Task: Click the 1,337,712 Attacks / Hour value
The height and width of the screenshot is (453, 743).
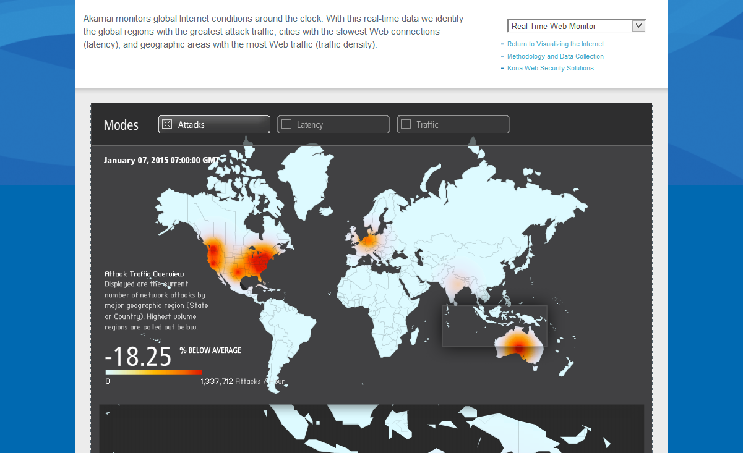Action: (243, 381)
